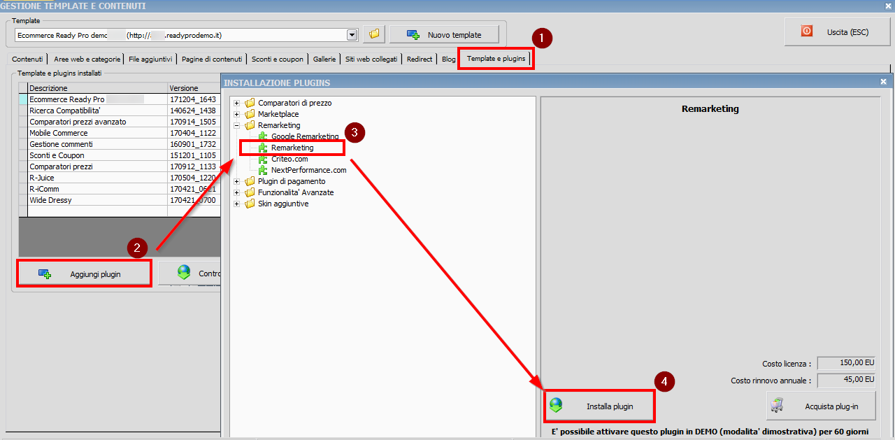Screen dimensions: 895x440
Task: Select the Wide Dressy row
Action: point(120,200)
